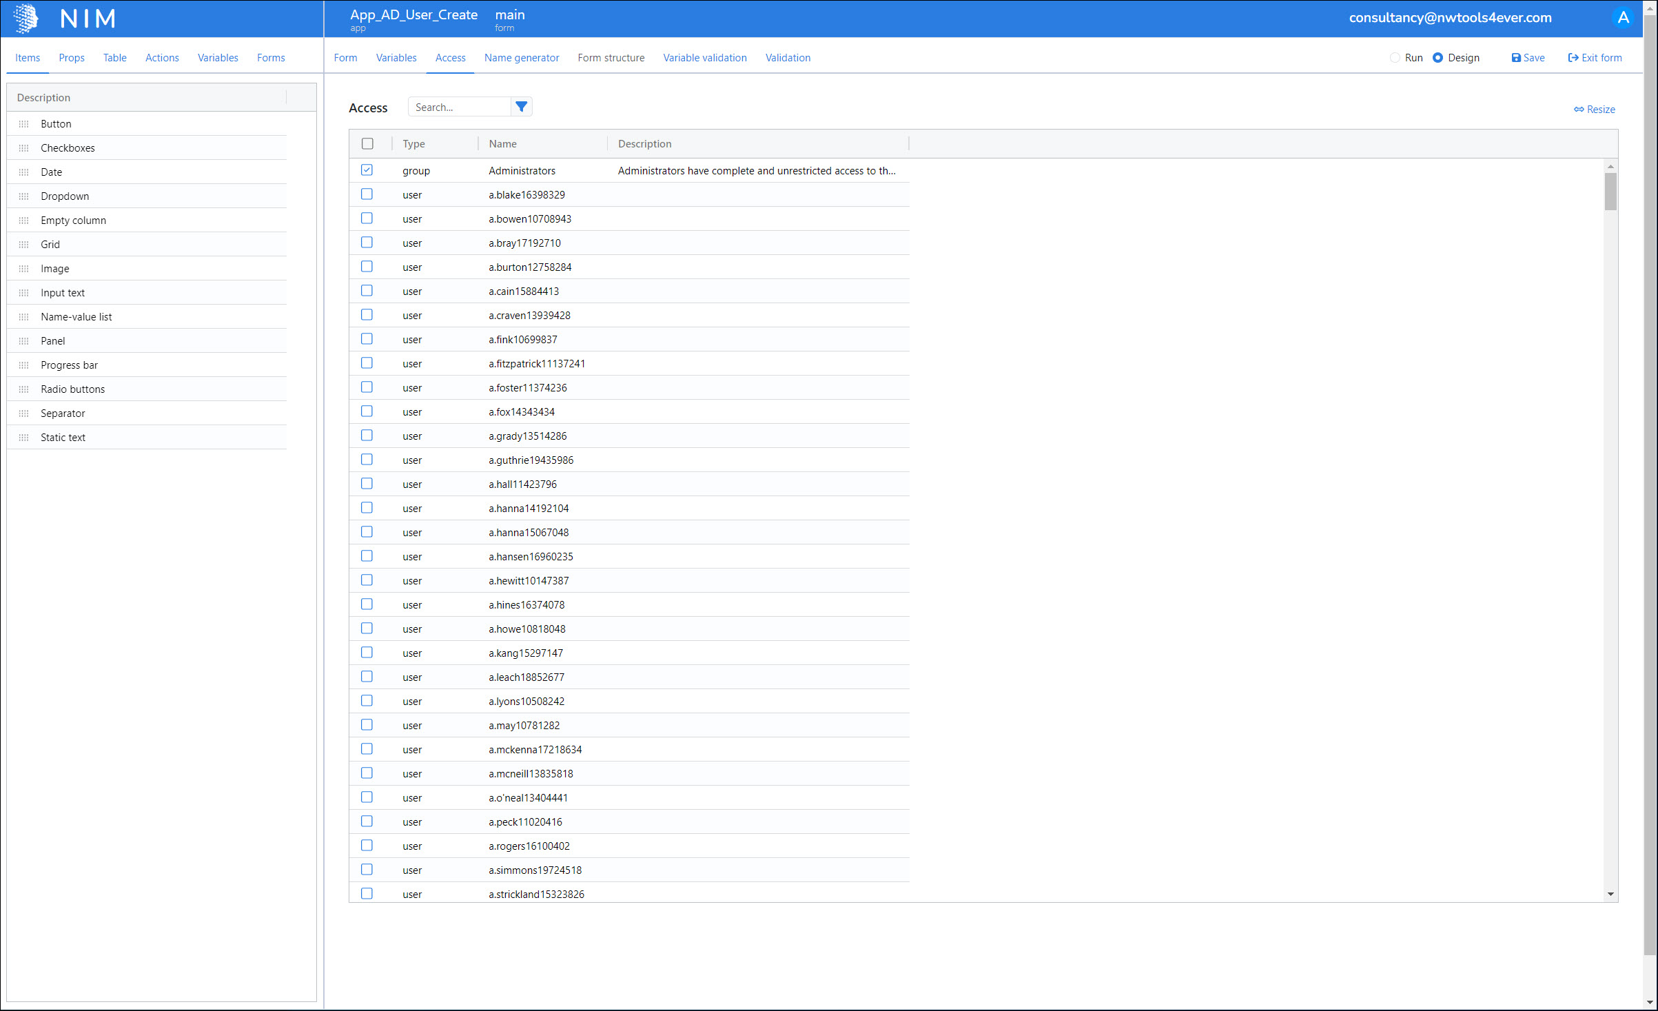Sort by the Type column header
This screenshot has height=1011, width=1658.
point(413,144)
